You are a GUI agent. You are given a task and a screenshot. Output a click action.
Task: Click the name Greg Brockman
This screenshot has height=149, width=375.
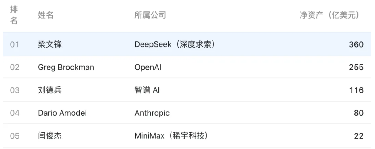[x=66, y=67]
